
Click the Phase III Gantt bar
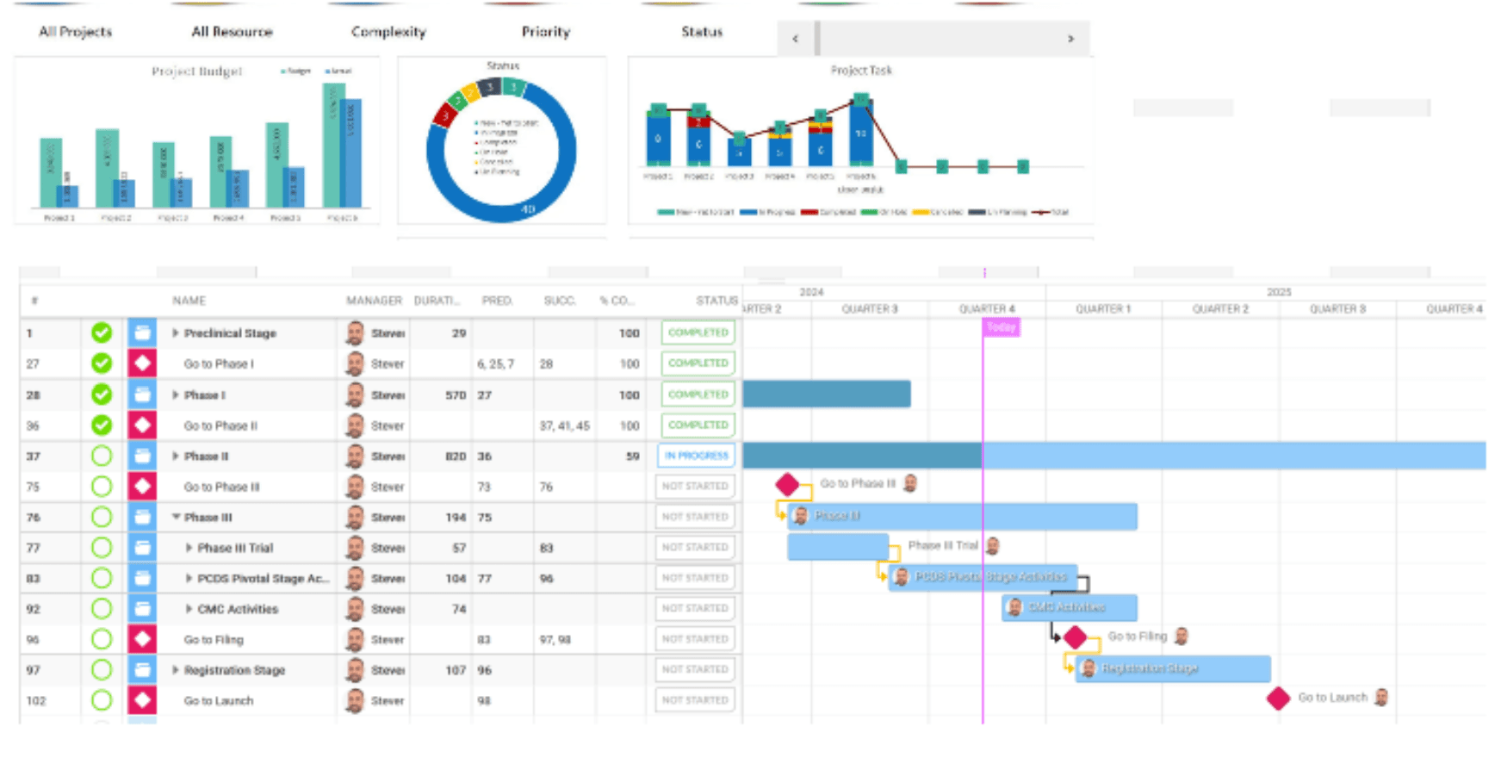963,516
